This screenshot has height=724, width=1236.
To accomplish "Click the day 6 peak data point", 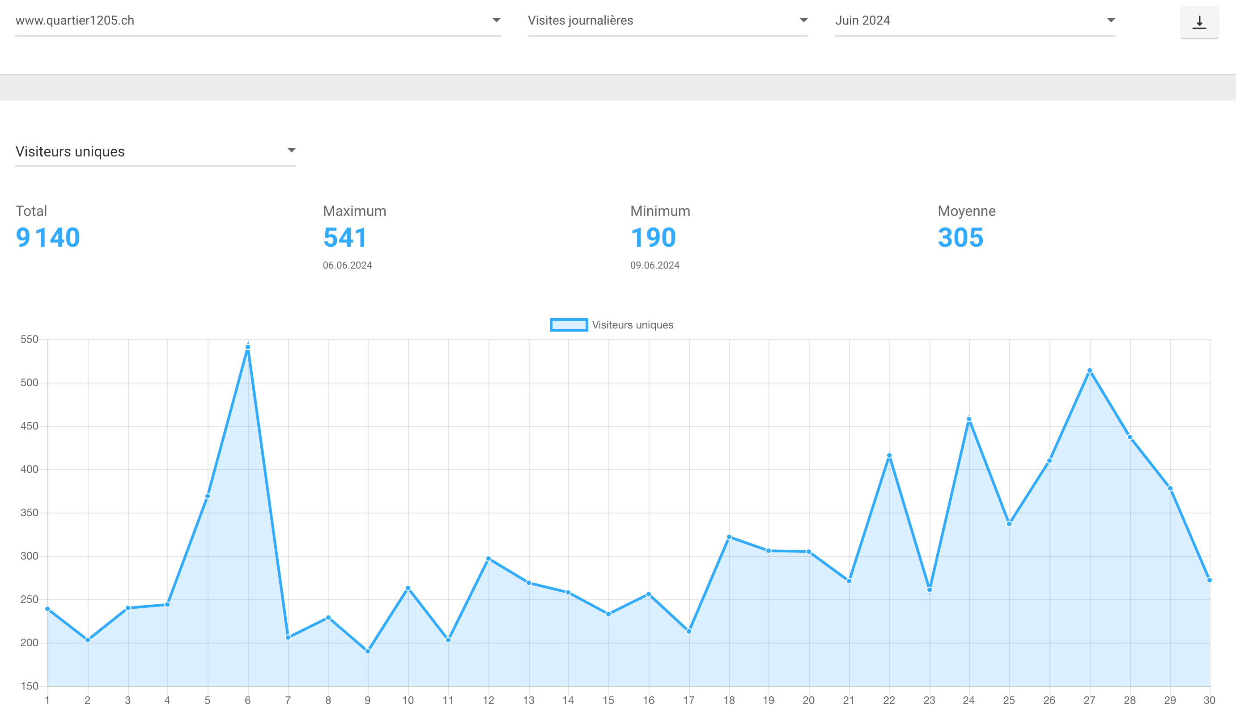I will [248, 347].
